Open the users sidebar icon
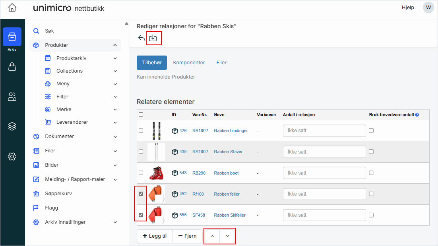This screenshot has height=246, width=438. (12, 96)
